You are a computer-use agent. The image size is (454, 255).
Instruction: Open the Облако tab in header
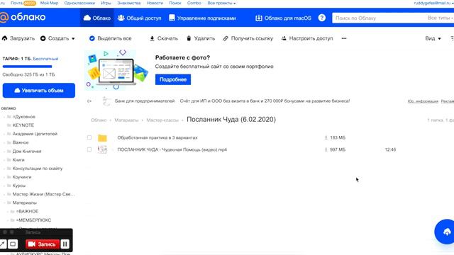tap(97, 18)
